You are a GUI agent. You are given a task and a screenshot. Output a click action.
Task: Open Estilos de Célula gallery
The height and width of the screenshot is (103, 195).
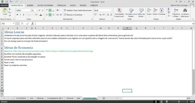[141, 13]
